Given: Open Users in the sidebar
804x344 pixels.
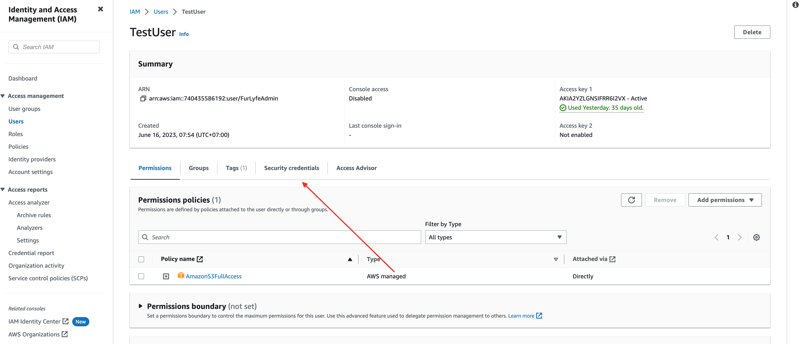Looking at the screenshot, I should tap(16, 121).
